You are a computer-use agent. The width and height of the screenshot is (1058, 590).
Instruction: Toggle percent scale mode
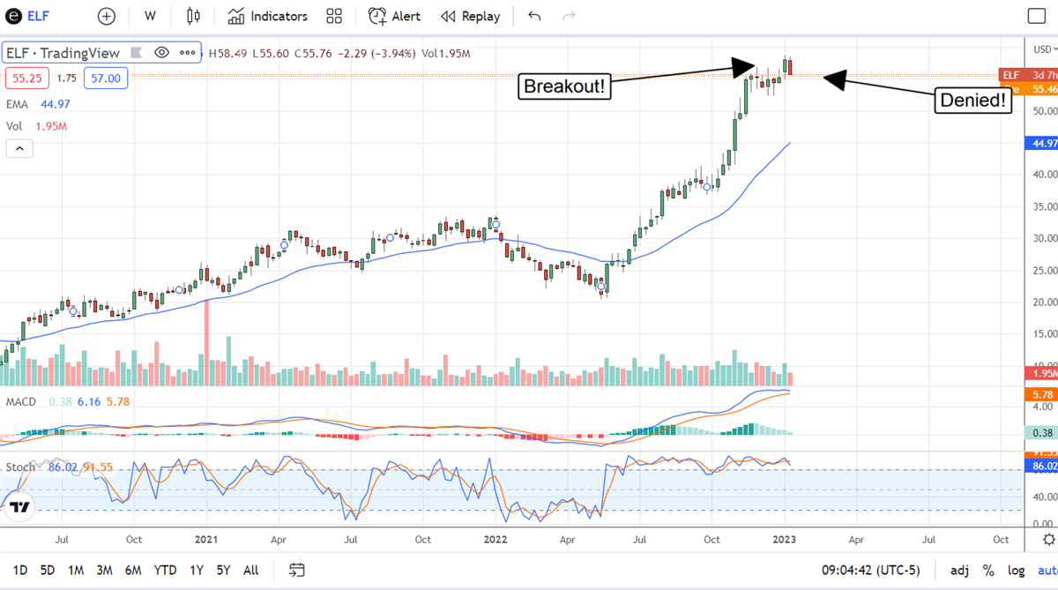pyautogui.click(x=988, y=570)
